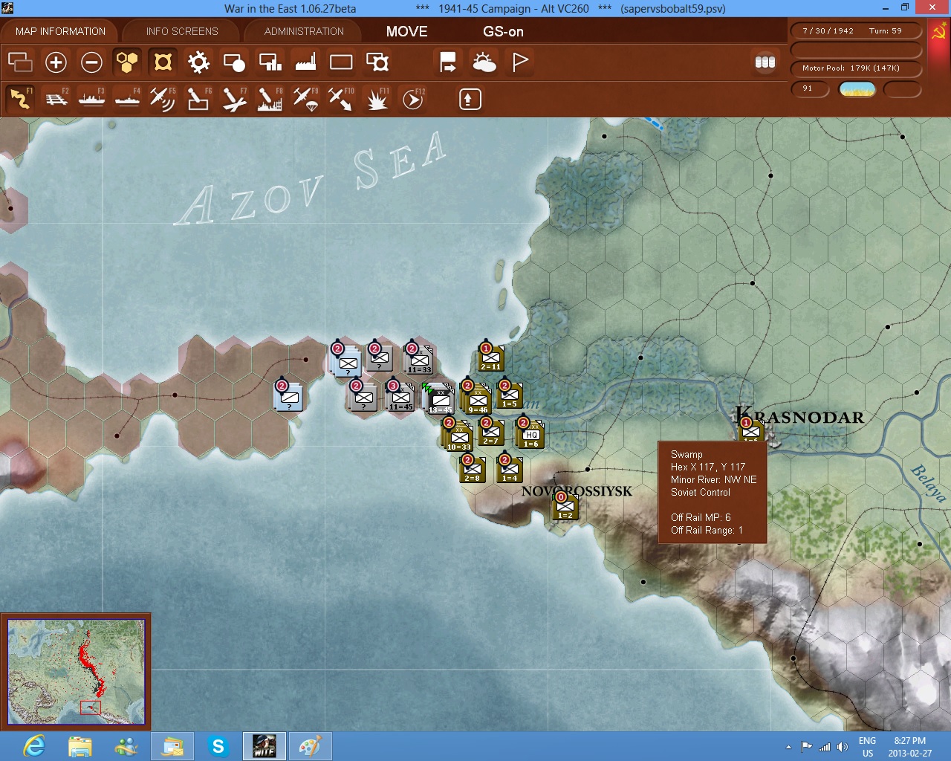Click the weather condition indicator
Screen dimensions: 951x761
857,89
